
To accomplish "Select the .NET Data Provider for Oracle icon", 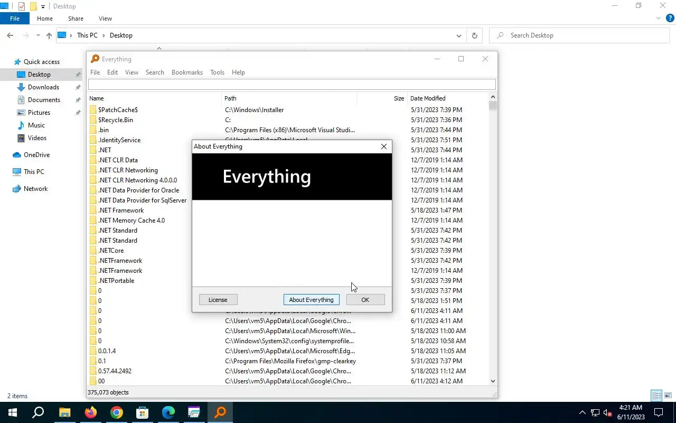I will (x=93, y=190).
